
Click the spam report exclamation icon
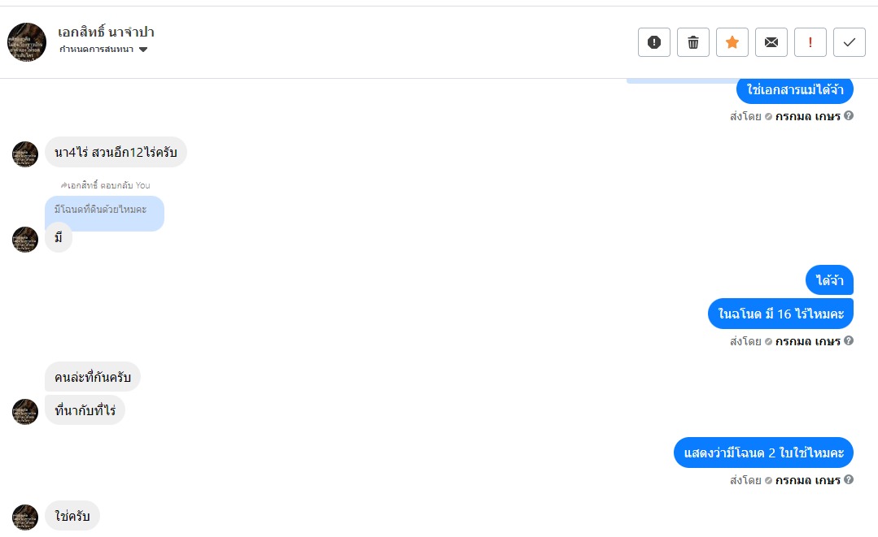click(x=653, y=42)
